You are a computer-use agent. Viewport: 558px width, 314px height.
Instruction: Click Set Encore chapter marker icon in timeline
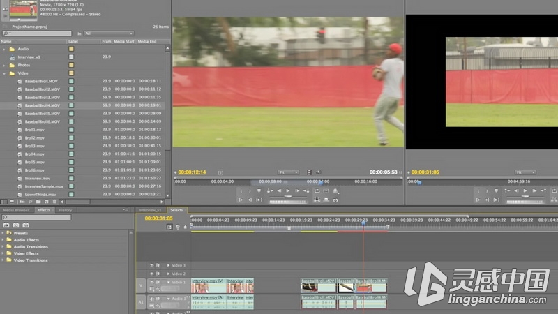coord(178,227)
